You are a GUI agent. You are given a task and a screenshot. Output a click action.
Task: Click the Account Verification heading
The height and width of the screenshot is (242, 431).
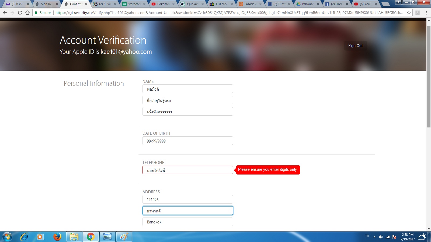[103, 40]
